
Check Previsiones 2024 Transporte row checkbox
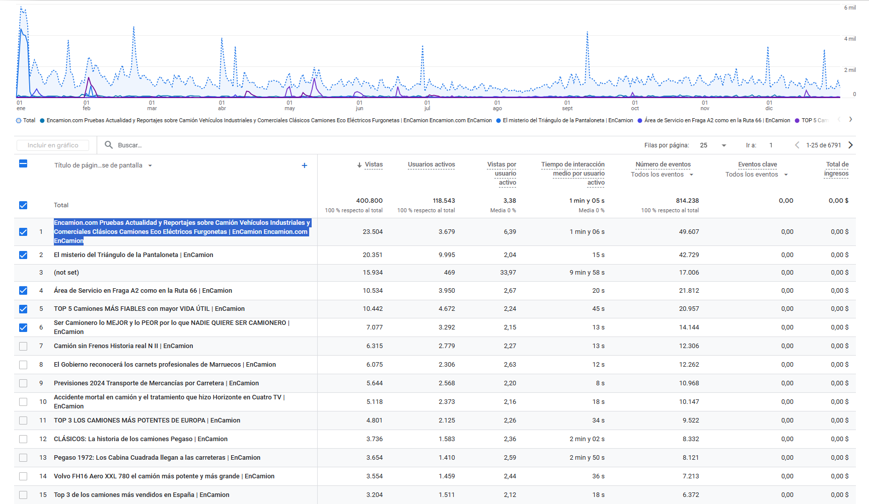(x=23, y=383)
